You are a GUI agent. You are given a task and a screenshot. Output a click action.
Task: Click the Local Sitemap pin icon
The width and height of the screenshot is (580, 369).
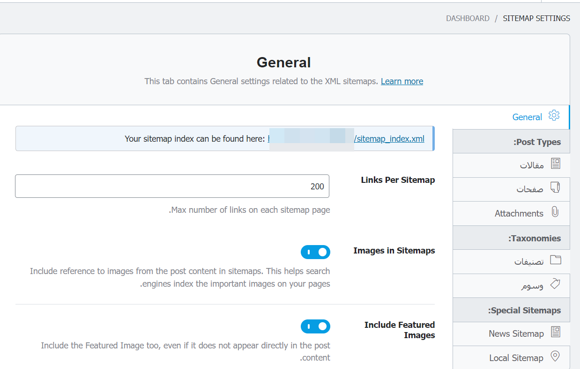click(555, 356)
